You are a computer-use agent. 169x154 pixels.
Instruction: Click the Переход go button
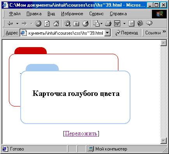(x=127, y=33)
